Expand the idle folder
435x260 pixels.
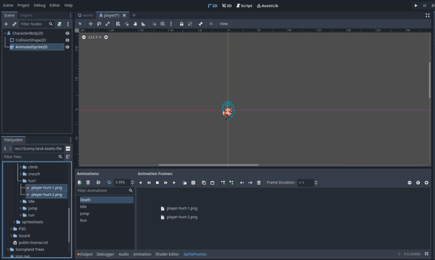(x=21, y=201)
